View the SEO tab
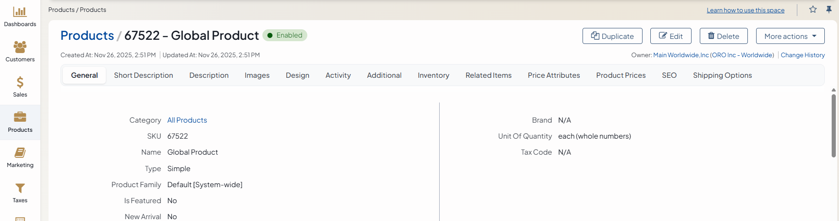839x221 pixels. [669, 75]
